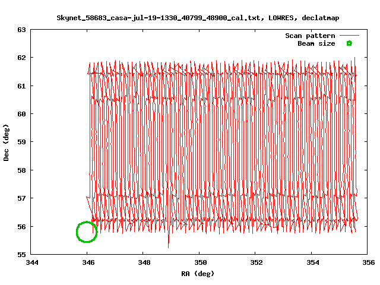This screenshot has height=285, width=380.
Task: Click the large green beam circle on plot
Action: click(87, 232)
